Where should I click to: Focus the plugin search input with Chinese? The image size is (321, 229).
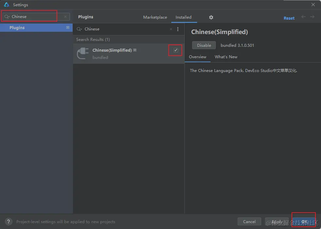click(125, 29)
